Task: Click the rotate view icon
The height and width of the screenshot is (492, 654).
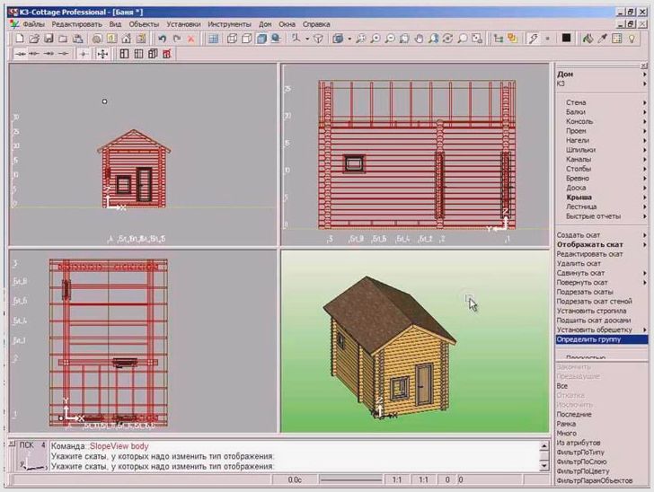Action: (447, 39)
